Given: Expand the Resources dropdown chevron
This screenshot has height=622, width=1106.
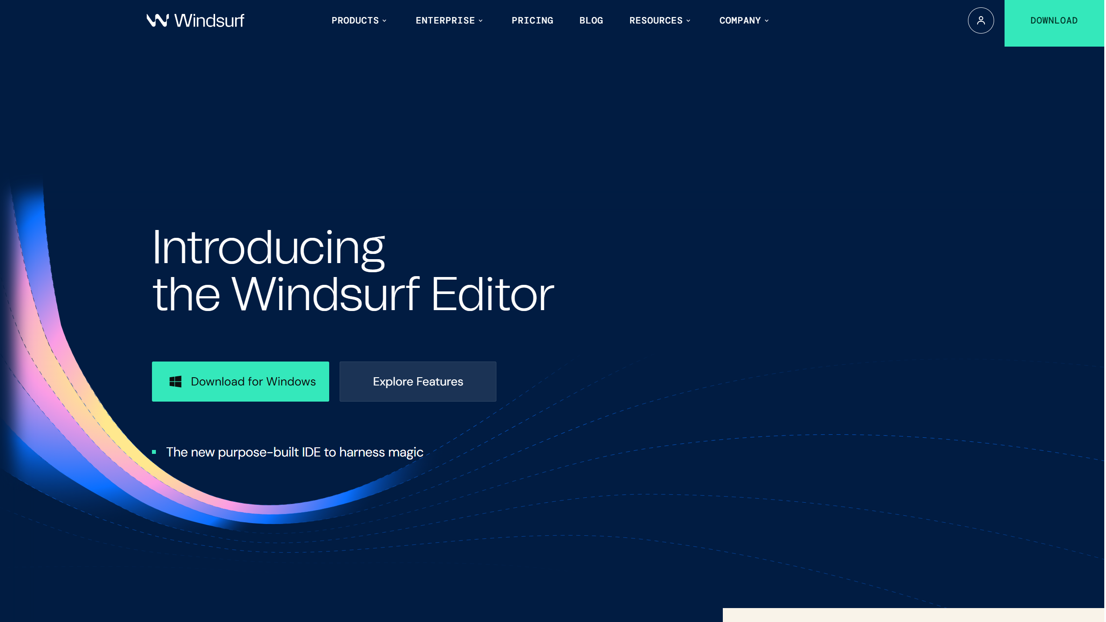Looking at the screenshot, I should tap(689, 21).
